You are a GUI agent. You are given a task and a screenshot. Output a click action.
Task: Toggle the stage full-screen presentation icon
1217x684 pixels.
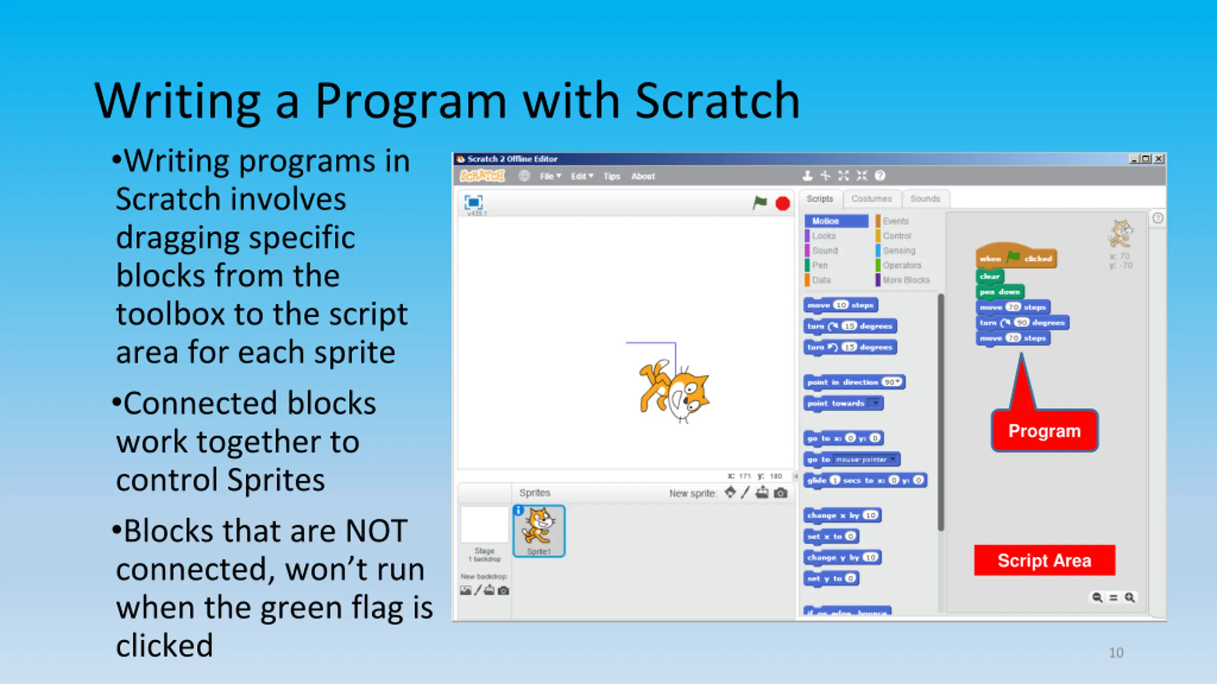pyautogui.click(x=473, y=202)
